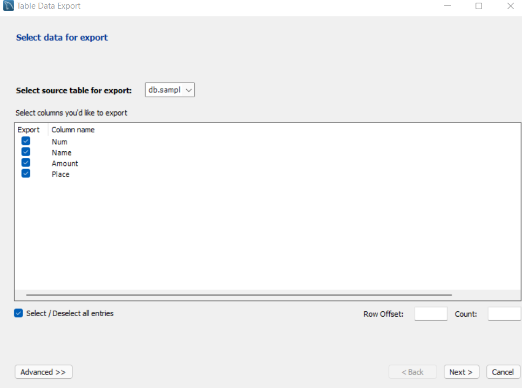
Task: Click the MySQL Workbench dolphin icon in title bar
Action: (x=6, y=5)
